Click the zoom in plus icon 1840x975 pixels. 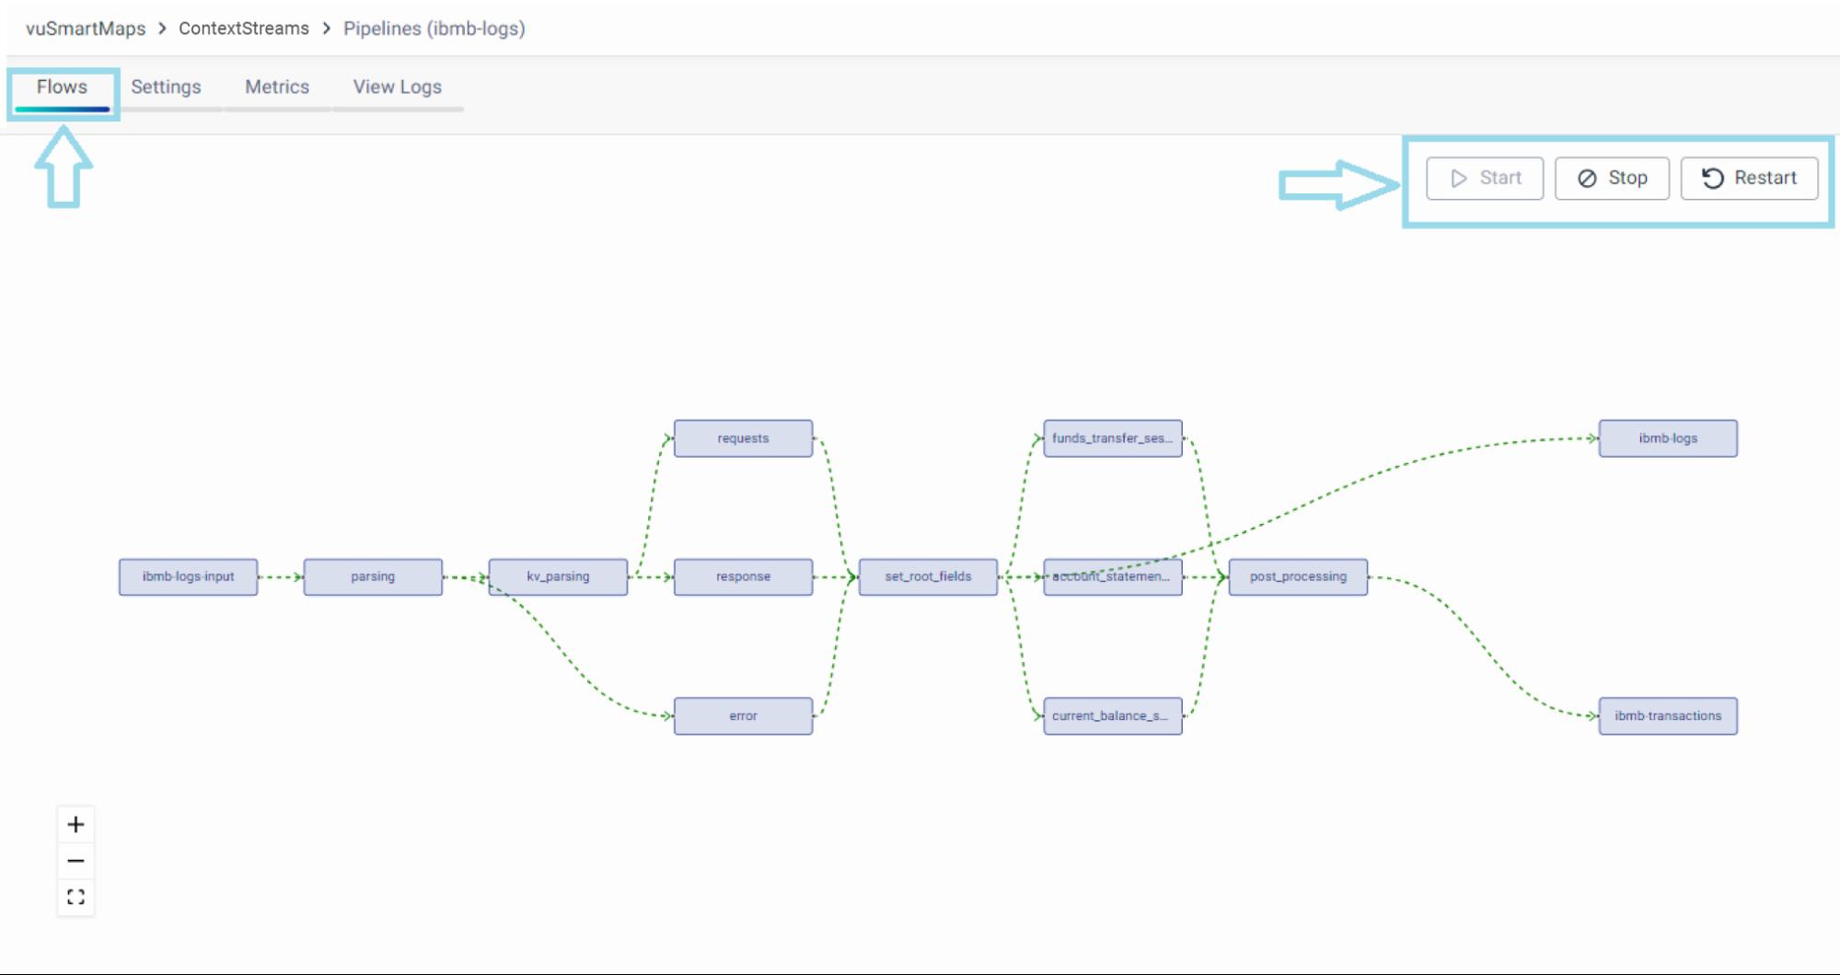point(75,824)
